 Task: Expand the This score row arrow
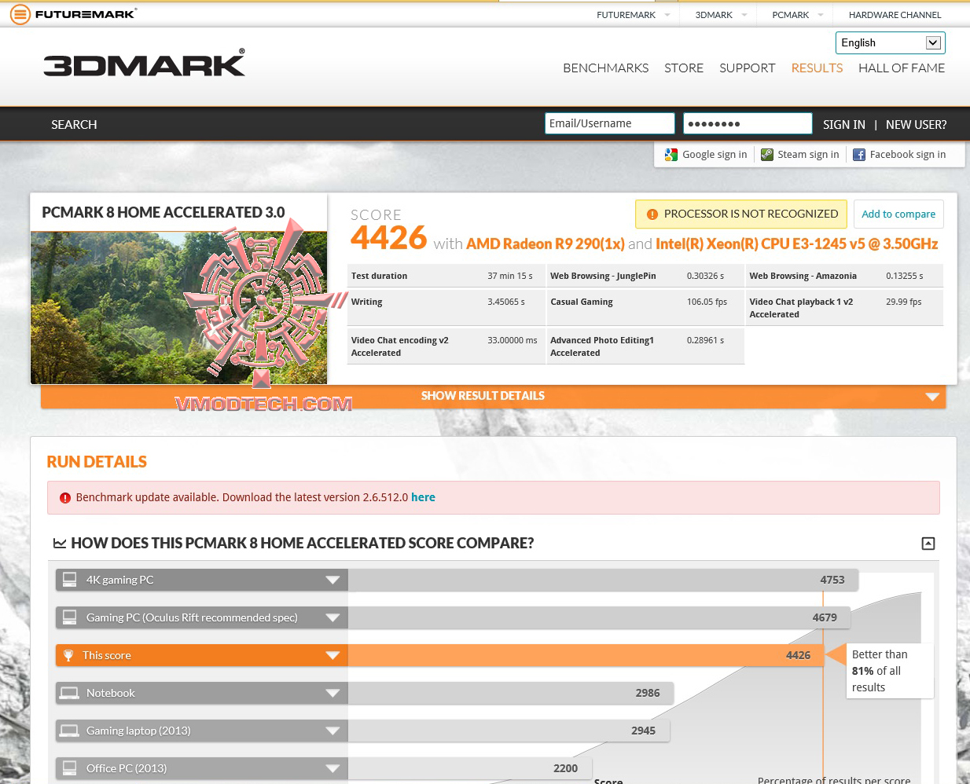point(333,655)
